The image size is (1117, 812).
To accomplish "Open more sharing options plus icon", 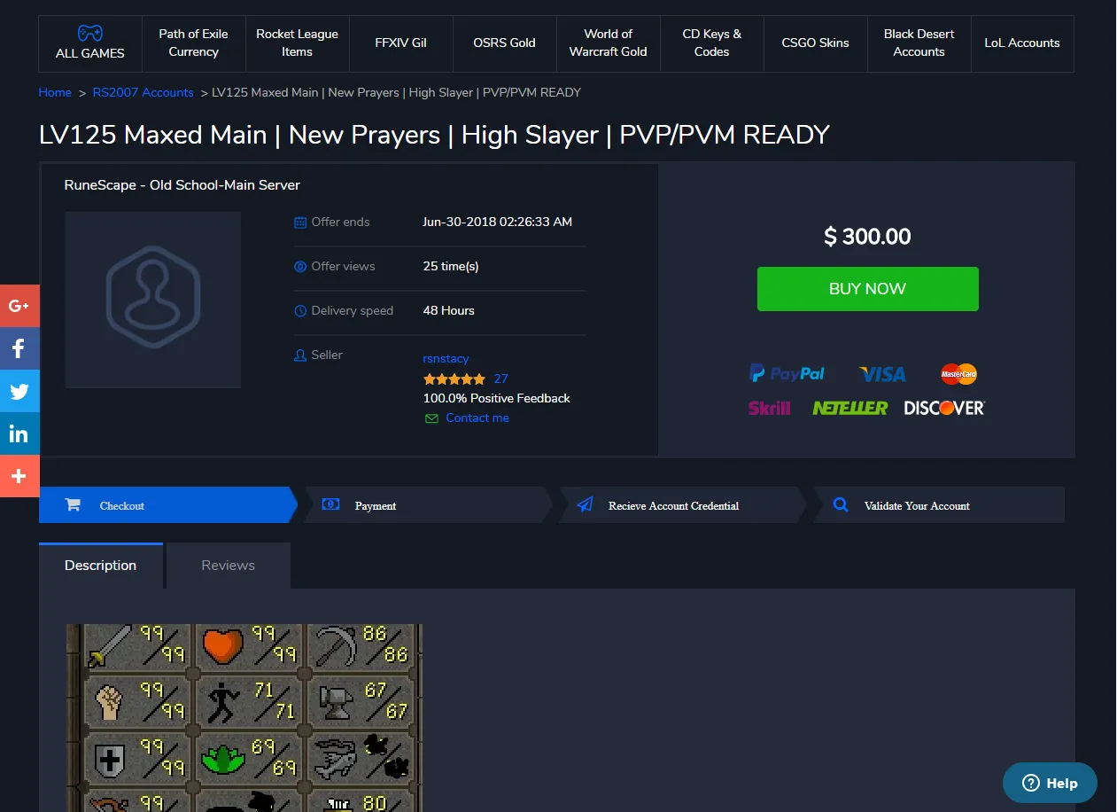I will 19,476.
